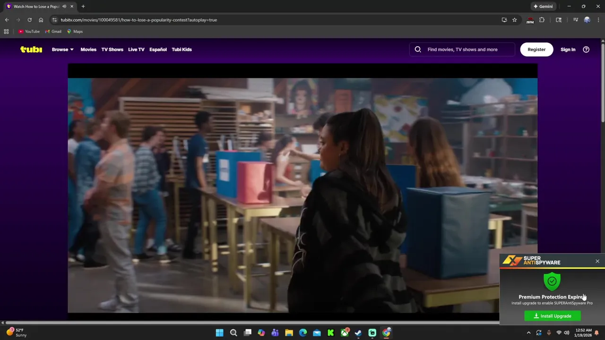
Task: Go to the Movies section
Action: (x=88, y=49)
